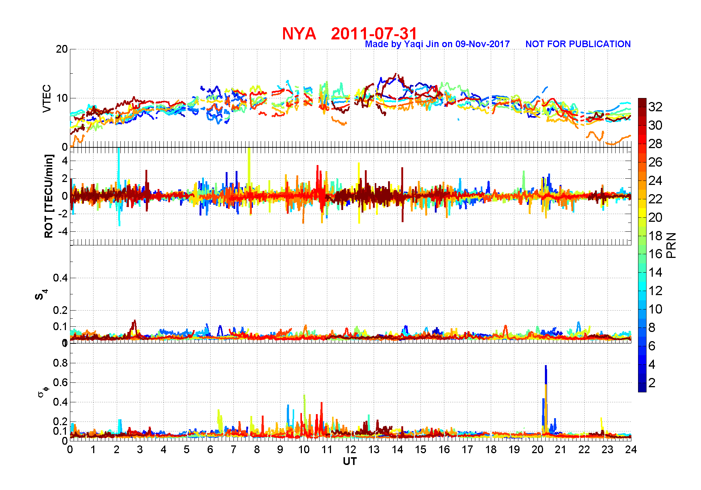Click the green PRN colorbar region beside 16
Viewport: 701px width, 490px height.
[642, 254]
